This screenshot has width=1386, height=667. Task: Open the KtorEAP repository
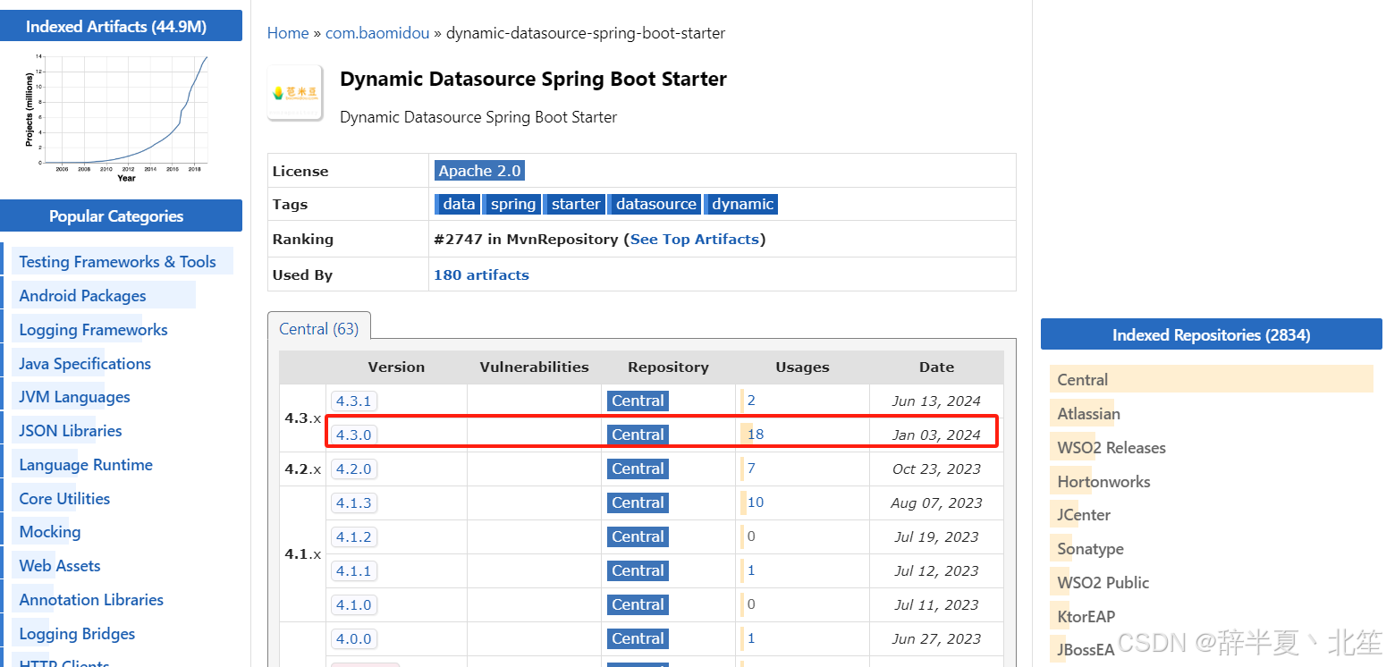coord(1086,617)
